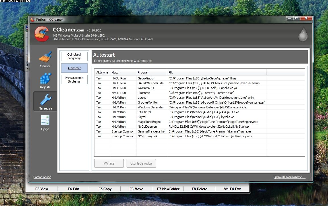Select the Windows Defender entry
Image resolution: width=328 pixels, height=206 pixels.
coord(200,107)
